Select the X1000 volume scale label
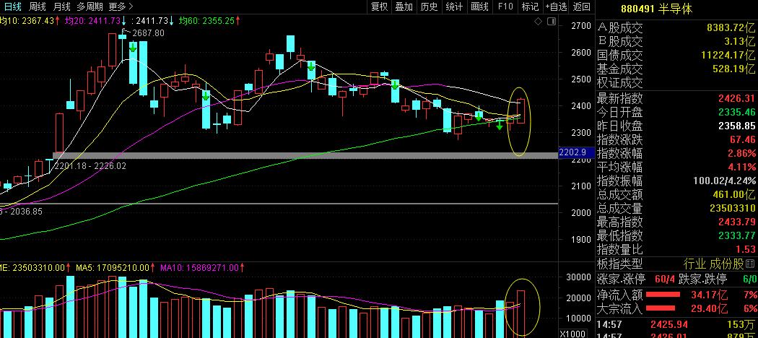Screen dimensions: 758x338 (572, 334)
